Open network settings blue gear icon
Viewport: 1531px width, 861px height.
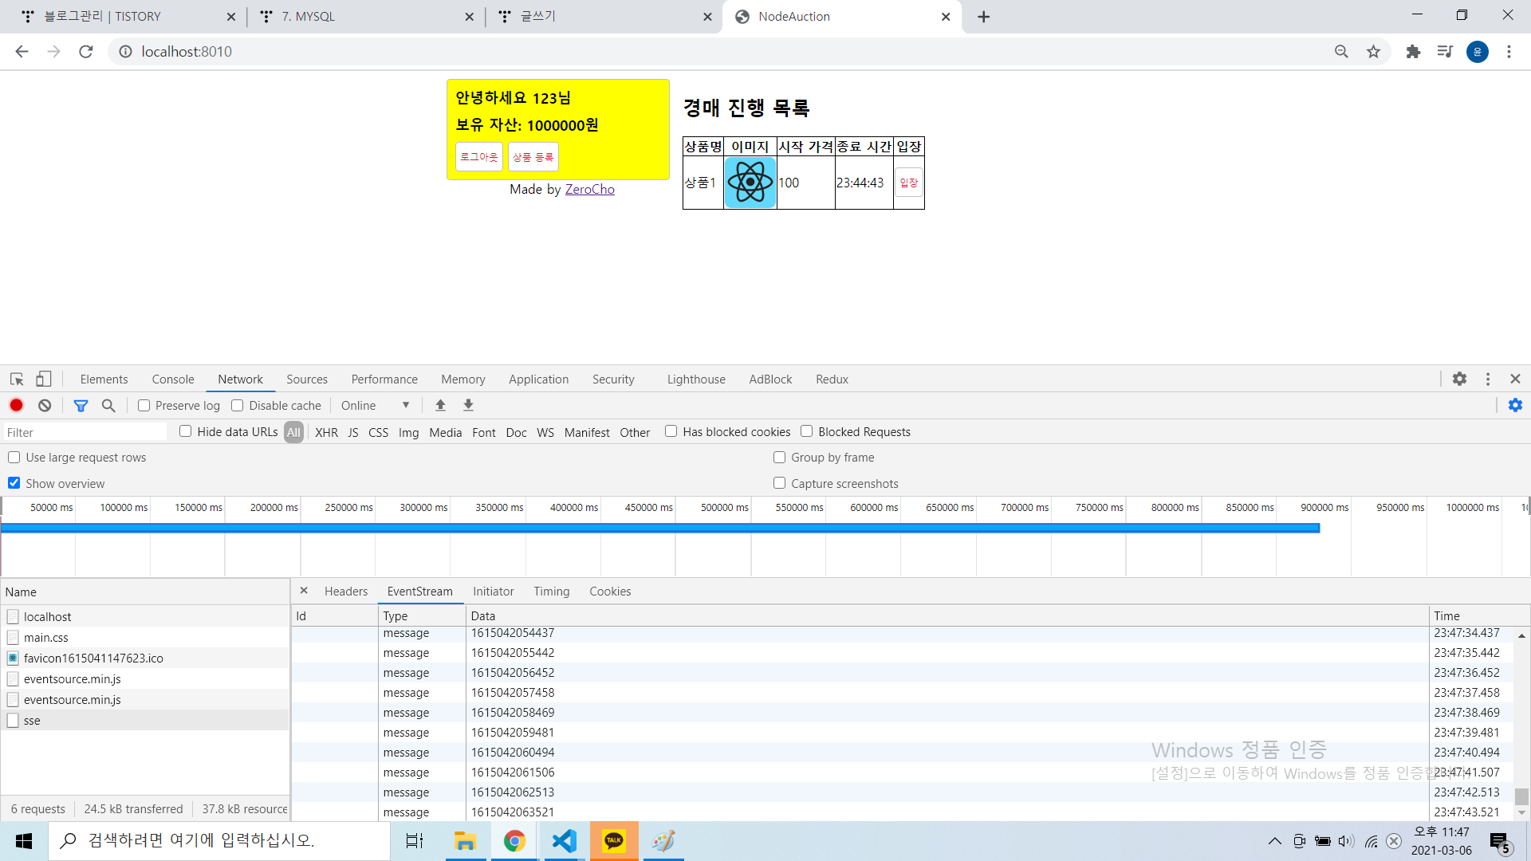pos(1515,405)
